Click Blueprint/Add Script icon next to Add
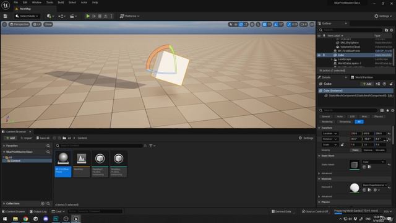The image size is (396, 223). click(x=378, y=84)
